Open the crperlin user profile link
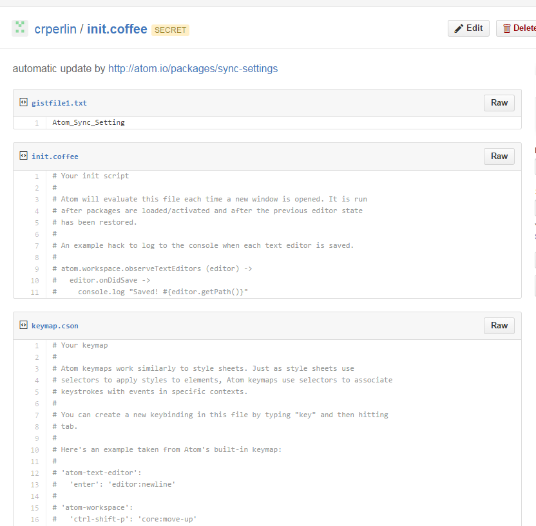The image size is (536, 526). 55,29
